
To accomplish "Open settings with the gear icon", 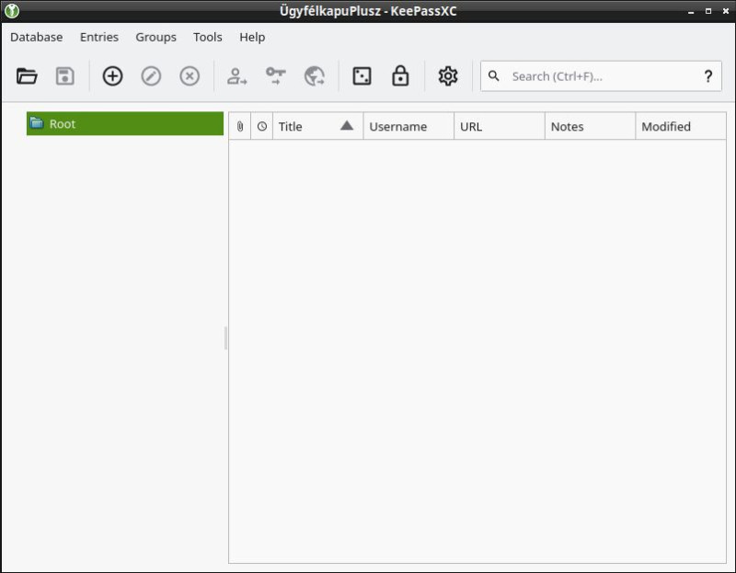I will 448,76.
